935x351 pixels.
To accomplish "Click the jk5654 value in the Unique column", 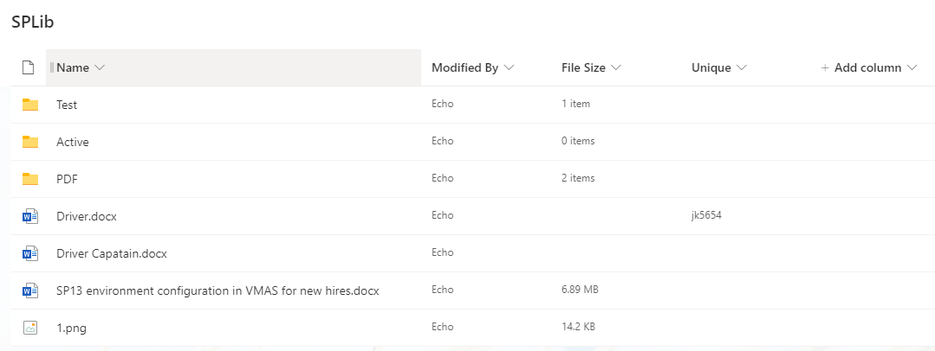I will click(706, 215).
